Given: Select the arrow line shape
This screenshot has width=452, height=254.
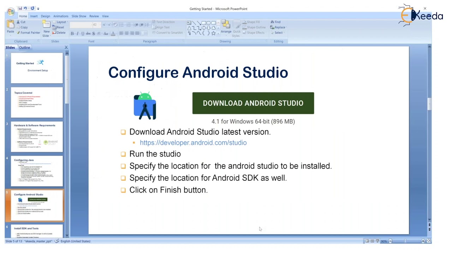Looking at the screenshot, I should pos(199,23).
